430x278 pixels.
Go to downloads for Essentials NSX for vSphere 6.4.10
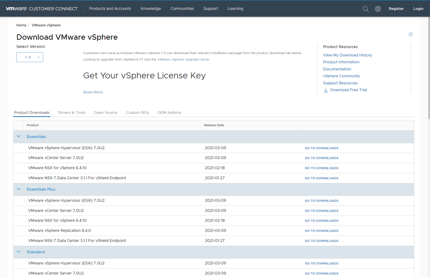[321, 168]
